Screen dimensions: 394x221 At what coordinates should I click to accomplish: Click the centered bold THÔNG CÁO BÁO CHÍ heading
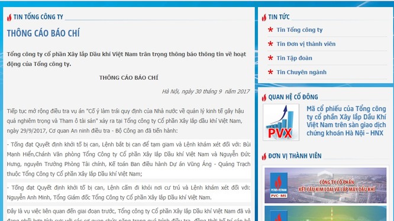coord(128,78)
